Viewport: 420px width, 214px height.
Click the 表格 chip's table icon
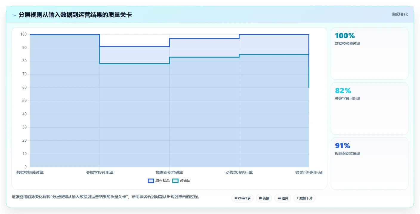pyautogui.click(x=260, y=198)
